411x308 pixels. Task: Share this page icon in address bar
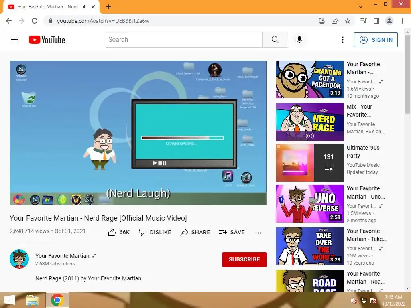pos(335,21)
